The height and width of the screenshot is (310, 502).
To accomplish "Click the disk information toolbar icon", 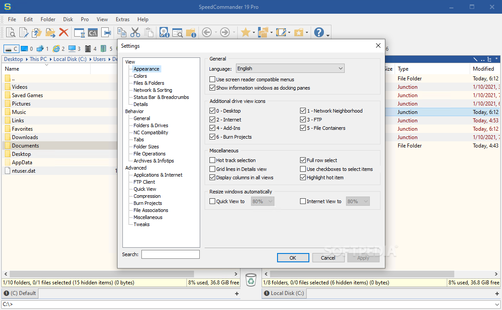I will (164, 32).
